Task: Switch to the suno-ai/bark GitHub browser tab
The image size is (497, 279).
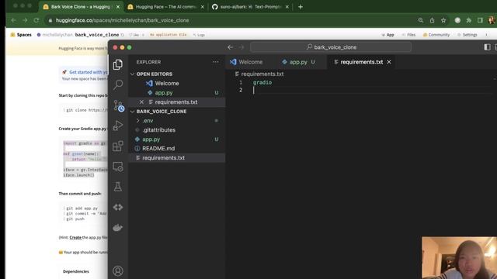Action: click(x=250, y=7)
